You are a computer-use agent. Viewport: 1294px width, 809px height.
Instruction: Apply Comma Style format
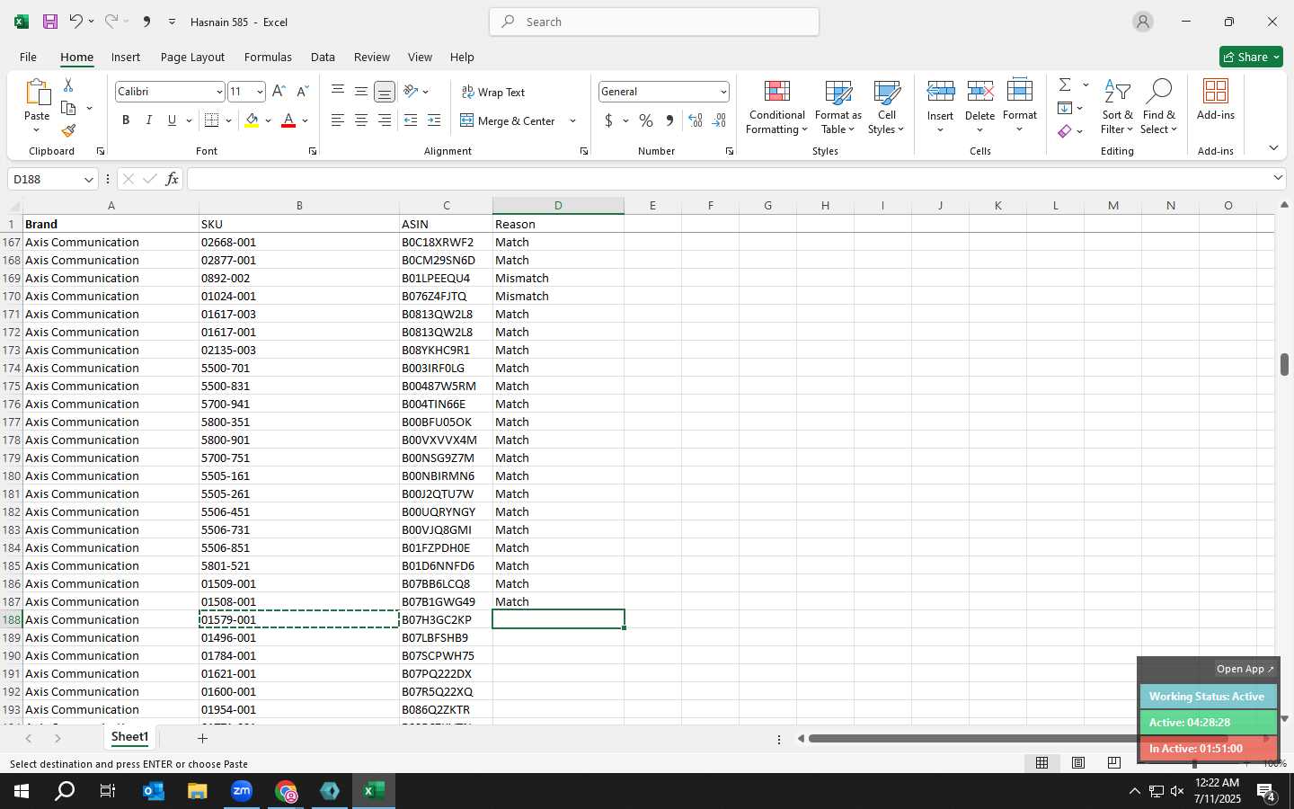[x=669, y=120]
